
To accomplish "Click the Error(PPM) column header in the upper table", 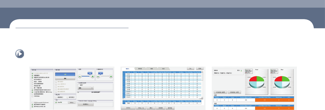I will coord(155,72).
